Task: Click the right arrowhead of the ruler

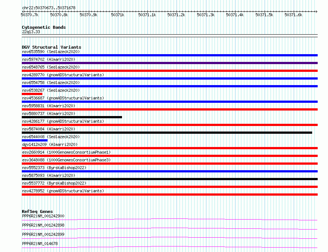Action: (317, 11)
